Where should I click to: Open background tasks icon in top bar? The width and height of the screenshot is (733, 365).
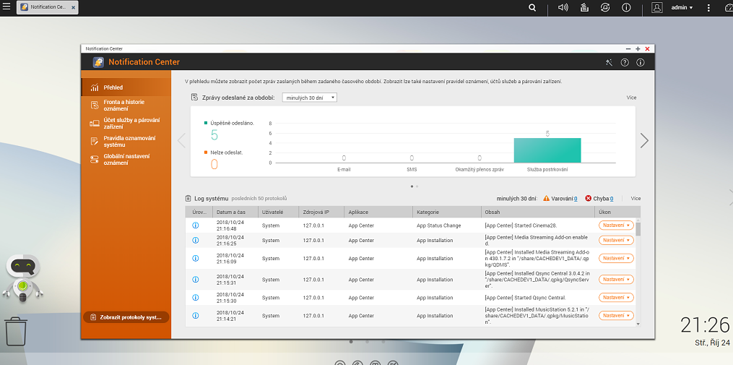[x=584, y=7]
